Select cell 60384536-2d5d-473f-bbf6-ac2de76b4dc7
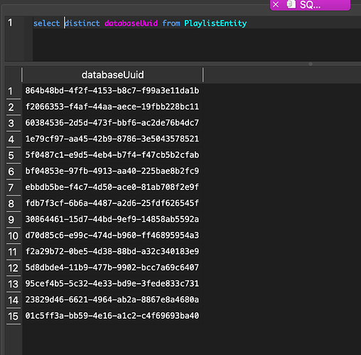The image size is (361, 355). [112, 123]
